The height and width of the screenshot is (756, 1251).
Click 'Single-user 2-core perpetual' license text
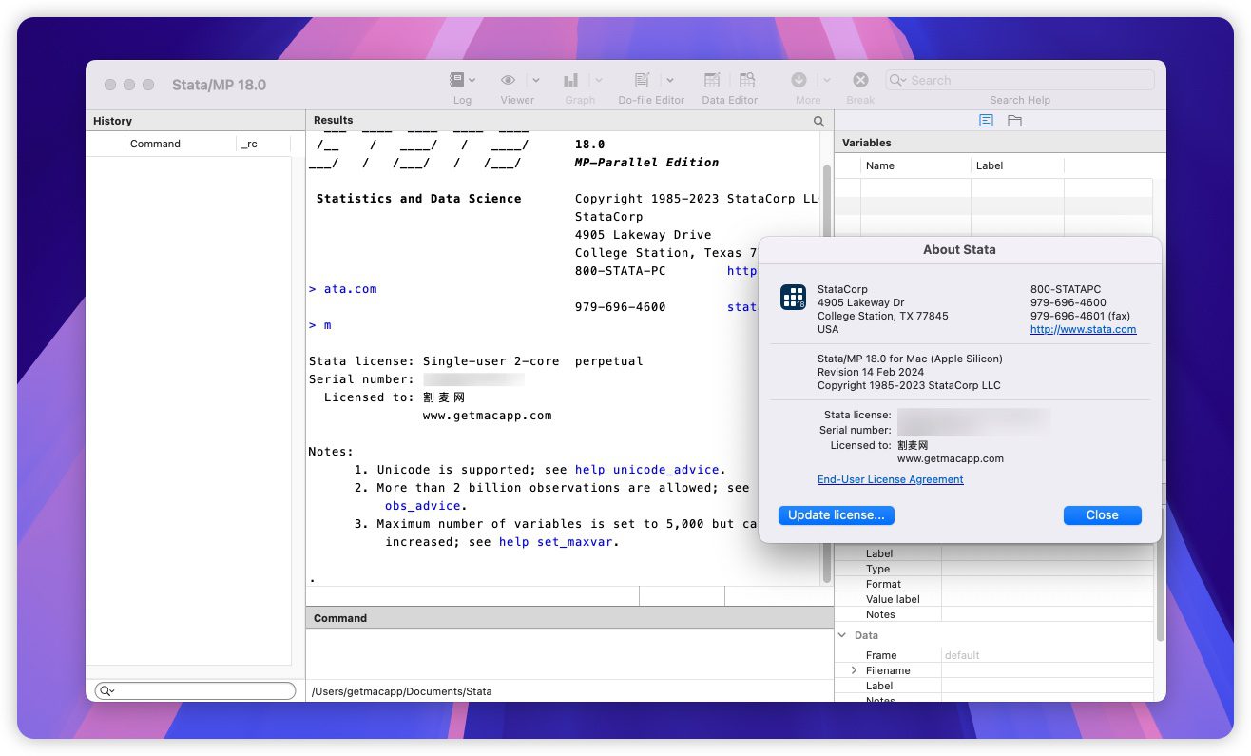point(532,361)
